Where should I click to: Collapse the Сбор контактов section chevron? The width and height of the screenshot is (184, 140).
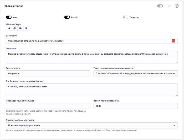point(169,6)
